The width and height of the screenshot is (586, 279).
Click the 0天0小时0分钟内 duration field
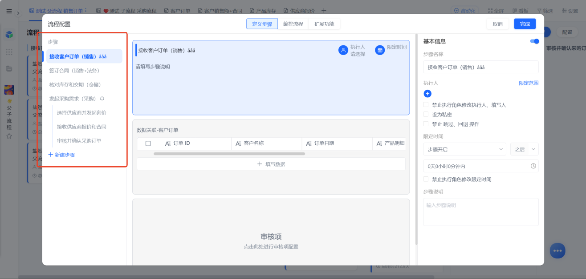tap(481, 166)
